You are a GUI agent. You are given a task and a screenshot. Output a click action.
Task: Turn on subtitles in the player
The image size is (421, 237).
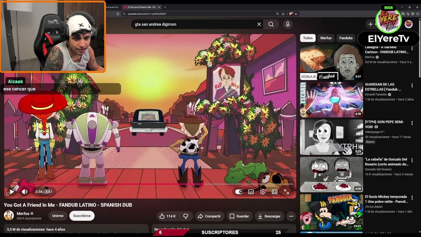pyautogui.click(x=251, y=192)
